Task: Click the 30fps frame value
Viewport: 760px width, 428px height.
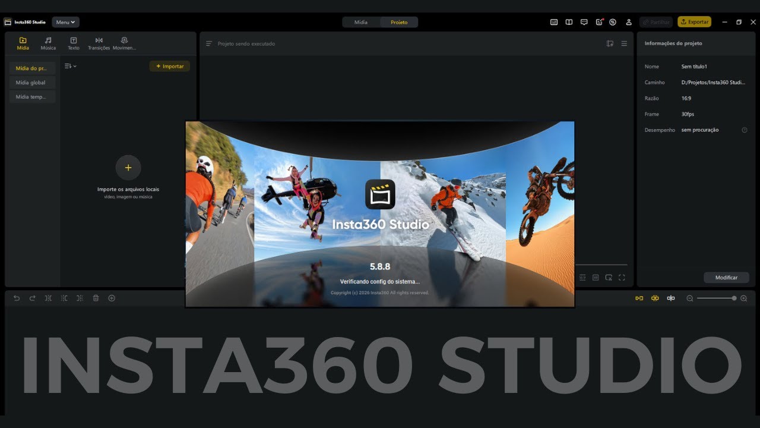Action: click(x=688, y=114)
